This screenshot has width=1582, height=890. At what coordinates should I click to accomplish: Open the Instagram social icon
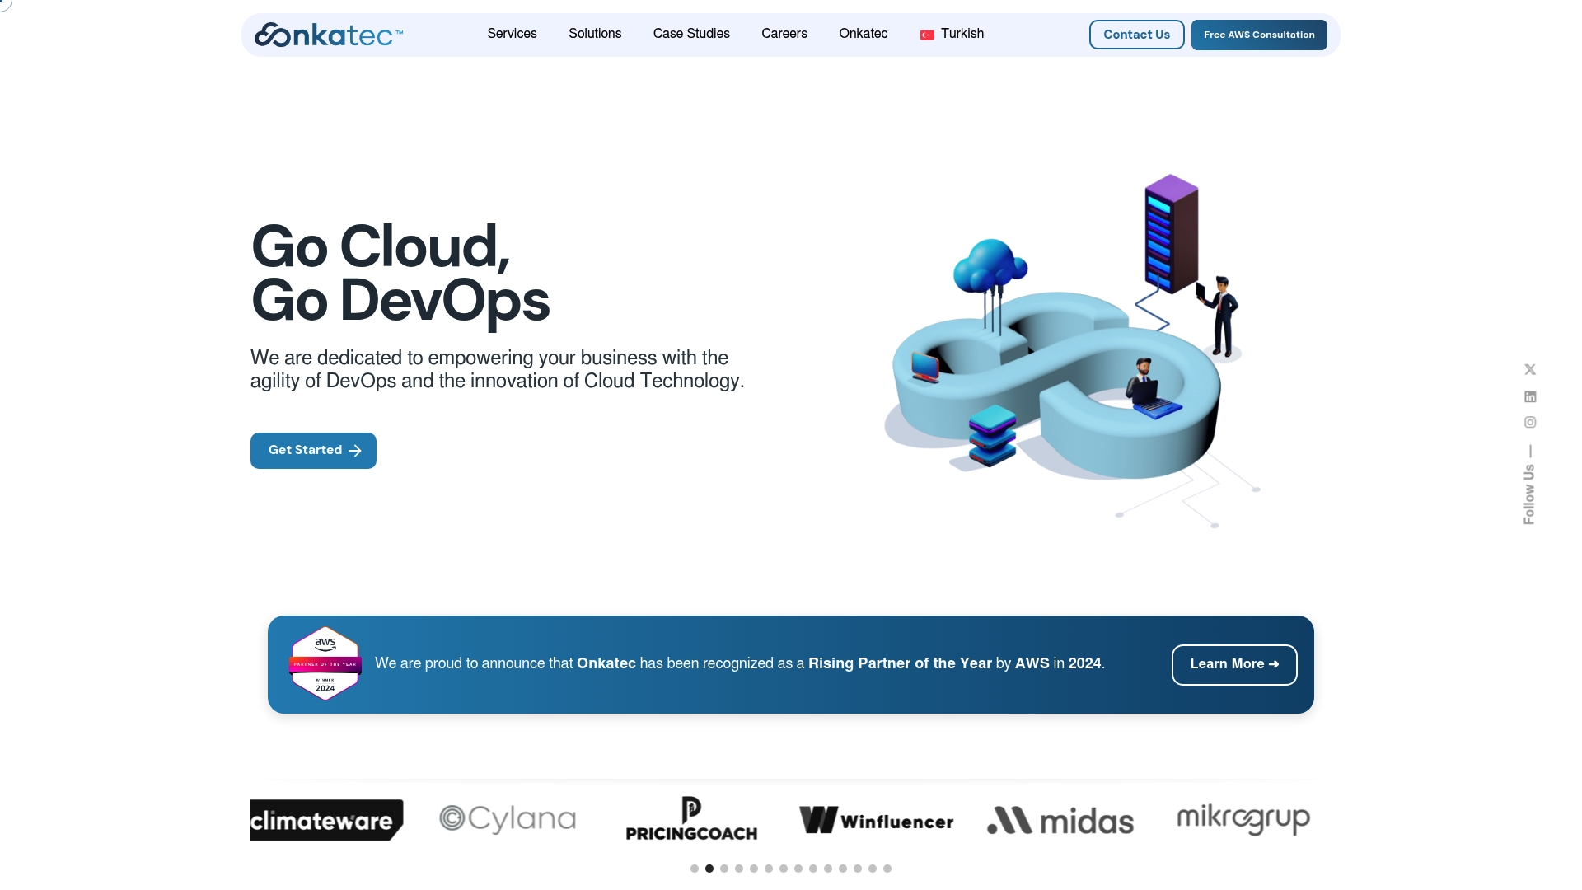pos(1530,422)
